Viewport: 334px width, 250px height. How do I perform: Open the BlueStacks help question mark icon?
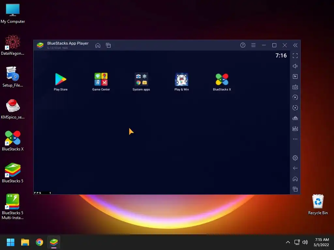(243, 45)
